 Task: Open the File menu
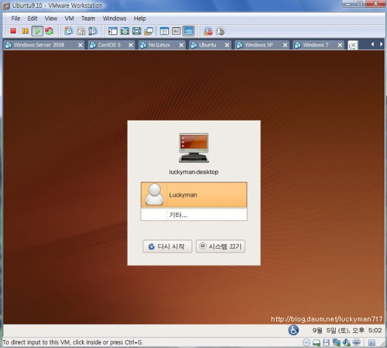click(16, 19)
